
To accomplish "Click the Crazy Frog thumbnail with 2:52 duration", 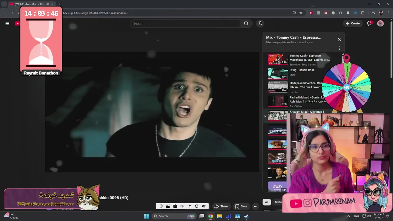I will 277,158.
